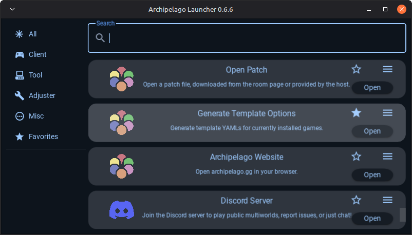
Task: Open hamburger menu for Archipelago Website
Action: (x=387, y=156)
